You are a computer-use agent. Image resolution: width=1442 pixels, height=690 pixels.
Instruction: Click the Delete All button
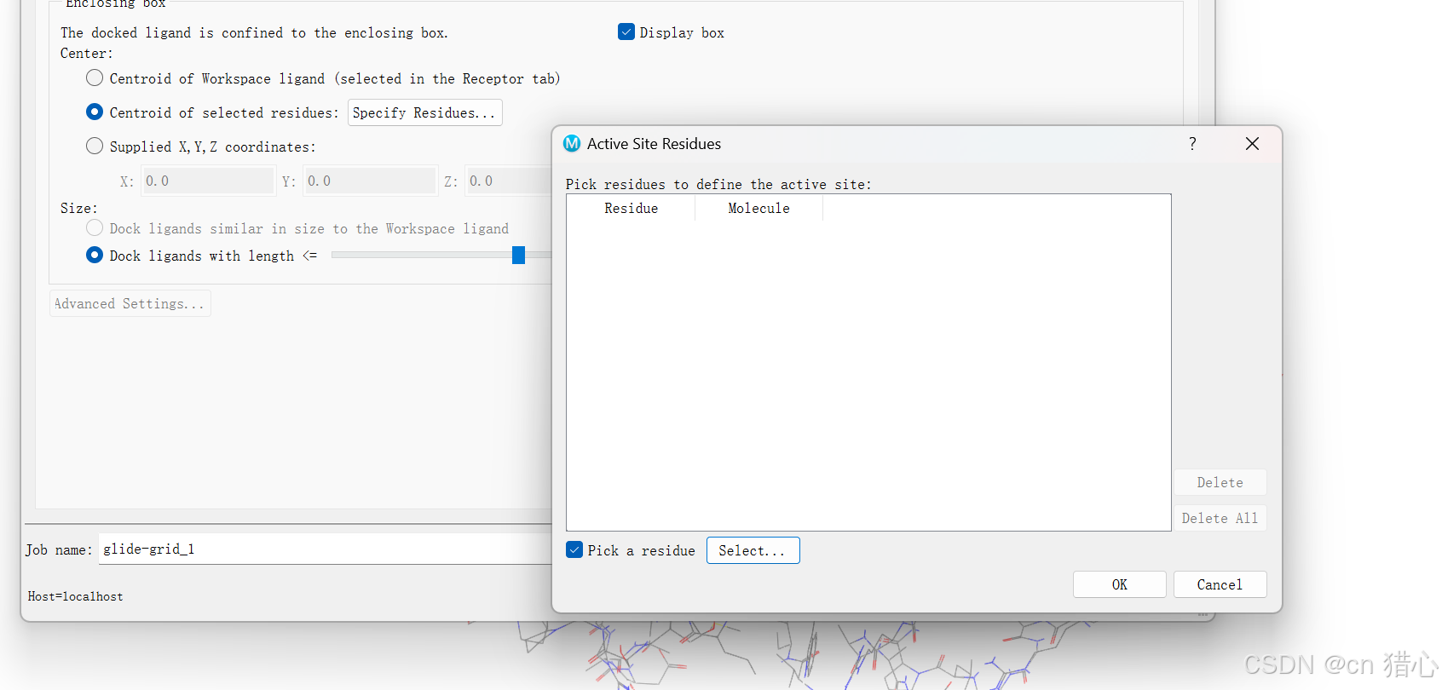click(x=1220, y=518)
